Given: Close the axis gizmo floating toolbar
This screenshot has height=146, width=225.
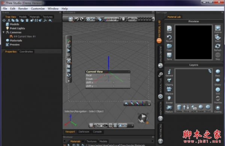Looking at the screenshot, I should (x=149, y=104).
